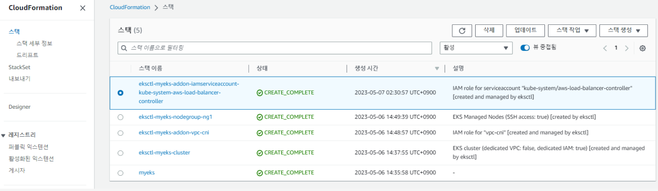658x191 pixels.
Task: Select radio for eksctl-myeks-nodegroup-ng1 stack
Action: pos(120,117)
